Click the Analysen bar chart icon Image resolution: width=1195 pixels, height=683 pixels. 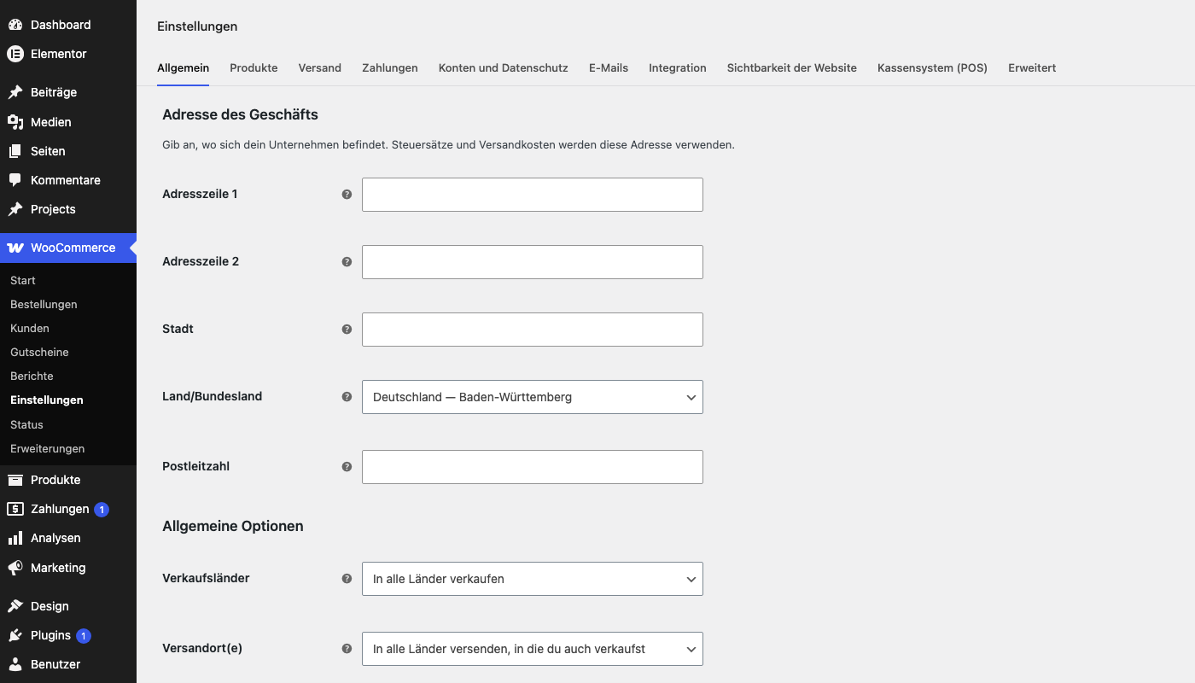point(15,538)
